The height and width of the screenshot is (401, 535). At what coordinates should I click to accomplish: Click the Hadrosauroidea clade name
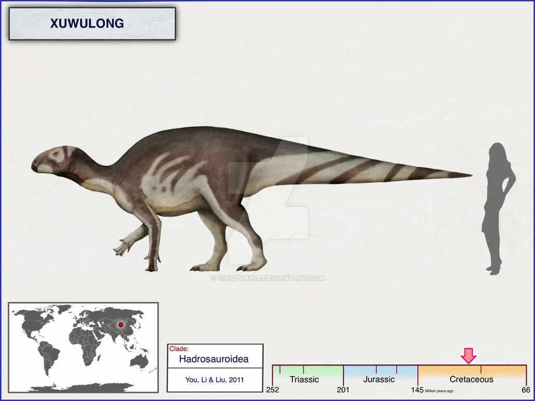214,359
